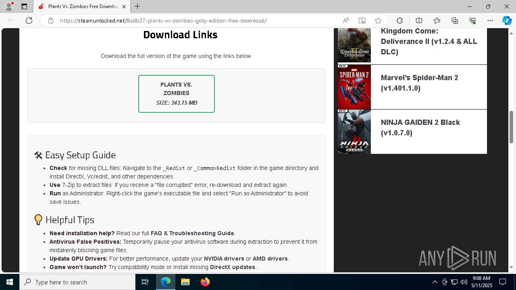Open the clock showing 9:08 AM
The height and width of the screenshot is (290, 516).
[x=481, y=282]
